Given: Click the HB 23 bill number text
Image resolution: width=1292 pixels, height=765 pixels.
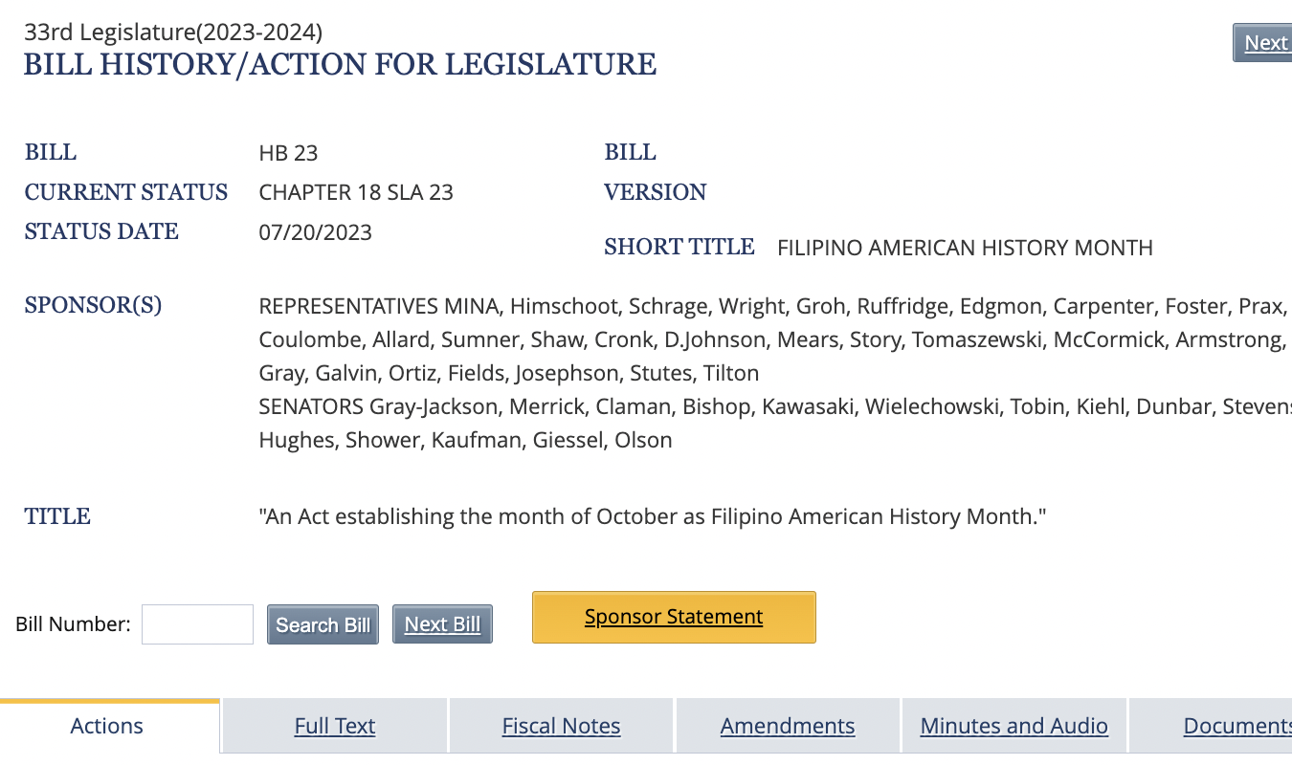Looking at the screenshot, I should [288, 153].
